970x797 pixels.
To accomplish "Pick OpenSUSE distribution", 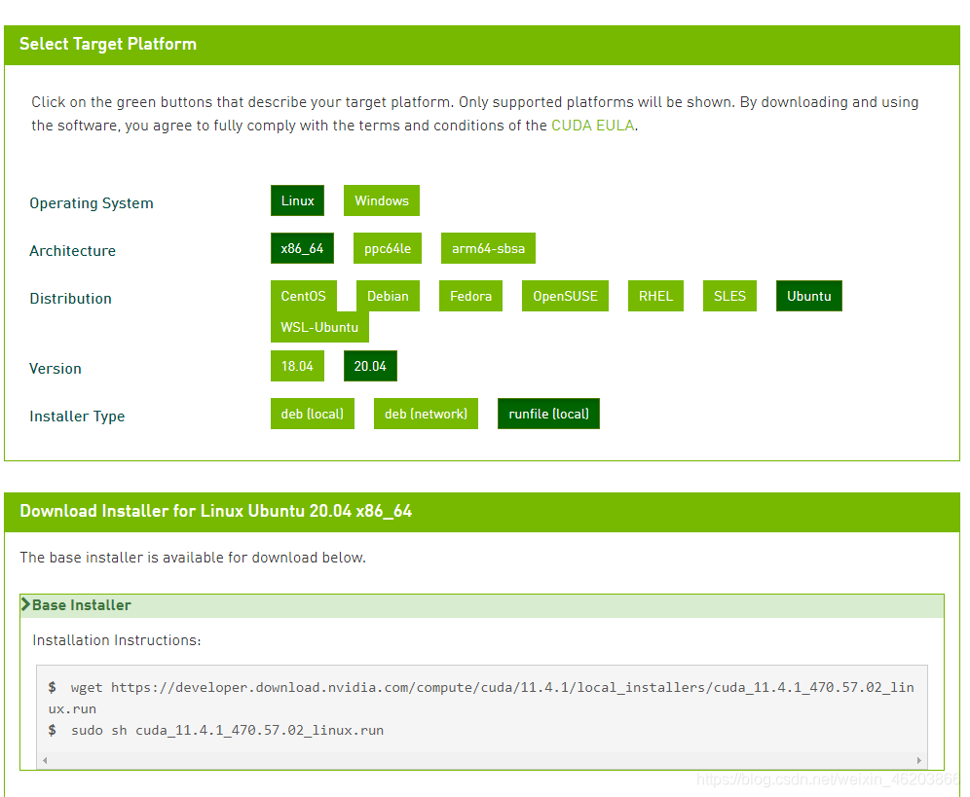I will click(x=566, y=296).
